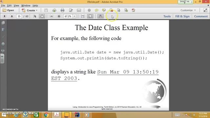The height and width of the screenshot is (118, 210).
Task: Click the Send by email envelope icon
Action: [x=79, y=10]
